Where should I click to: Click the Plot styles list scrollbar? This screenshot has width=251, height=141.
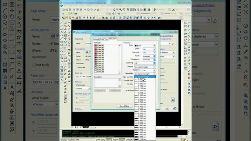click(x=120, y=59)
